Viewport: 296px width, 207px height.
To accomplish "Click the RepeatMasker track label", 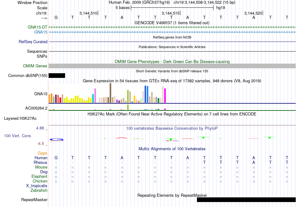I will coord(34,200).
